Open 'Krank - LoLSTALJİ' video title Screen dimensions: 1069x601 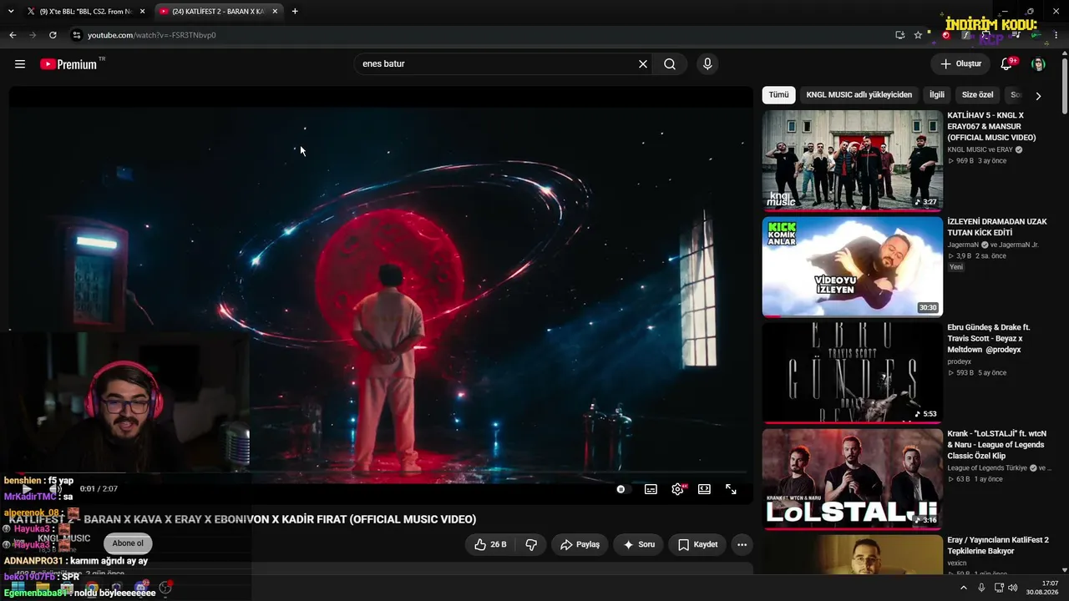tap(996, 445)
